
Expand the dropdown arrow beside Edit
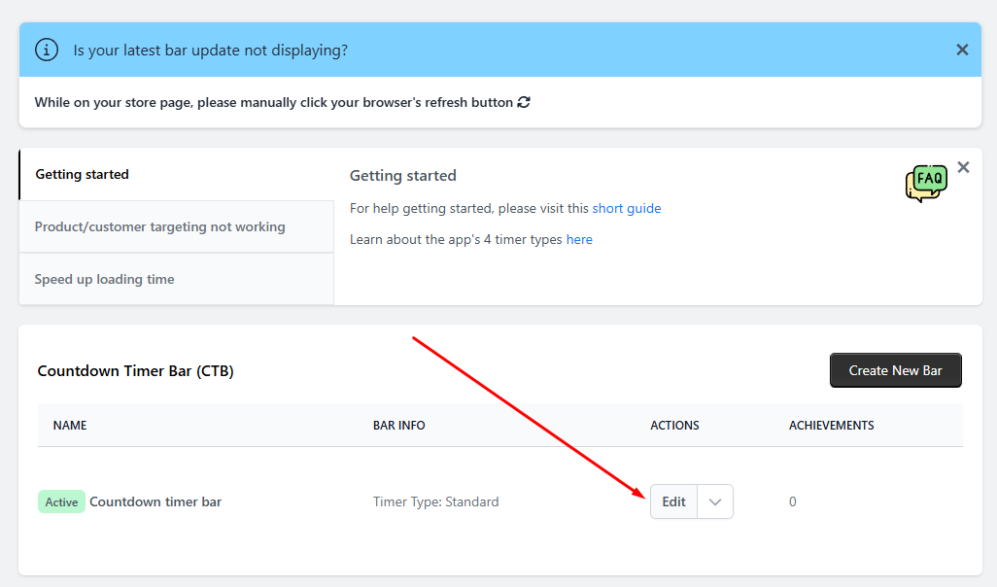pyautogui.click(x=715, y=501)
